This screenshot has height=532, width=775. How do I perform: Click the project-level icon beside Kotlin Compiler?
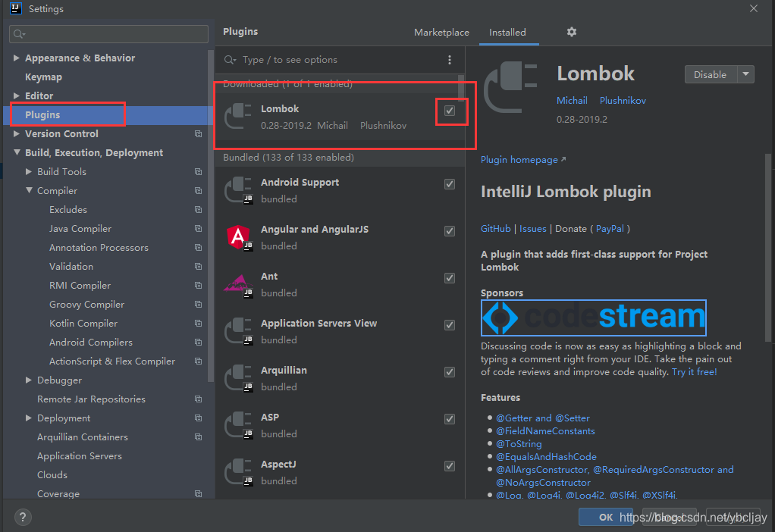pyautogui.click(x=198, y=324)
